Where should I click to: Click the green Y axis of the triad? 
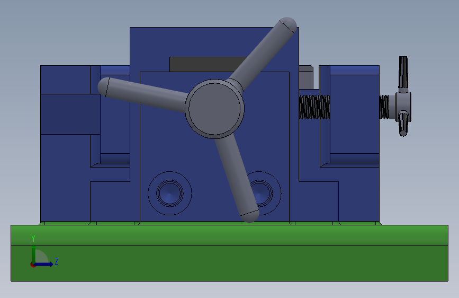click(x=34, y=255)
